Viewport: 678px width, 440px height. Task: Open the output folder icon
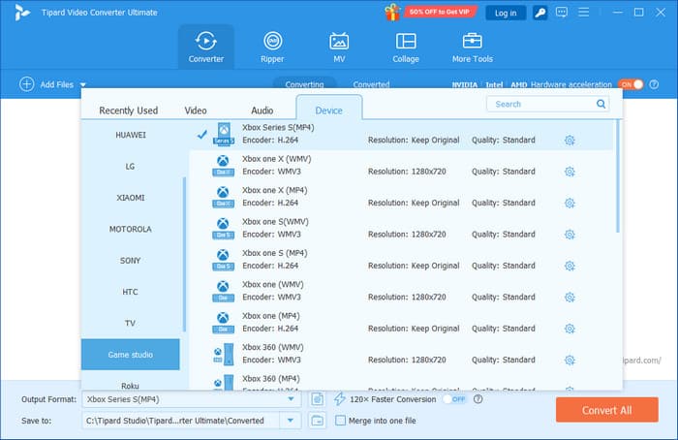(318, 420)
